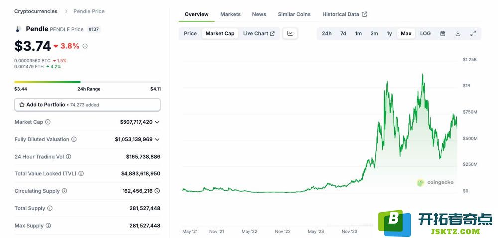The height and width of the screenshot is (238, 498).
Task: Set chart range to 1y
Action: click(x=389, y=33)
